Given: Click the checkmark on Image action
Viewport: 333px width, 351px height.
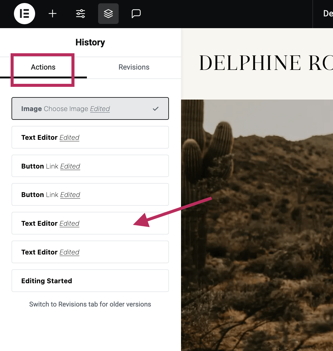Looking at the screenshot, I should click(x=156, y=109).
